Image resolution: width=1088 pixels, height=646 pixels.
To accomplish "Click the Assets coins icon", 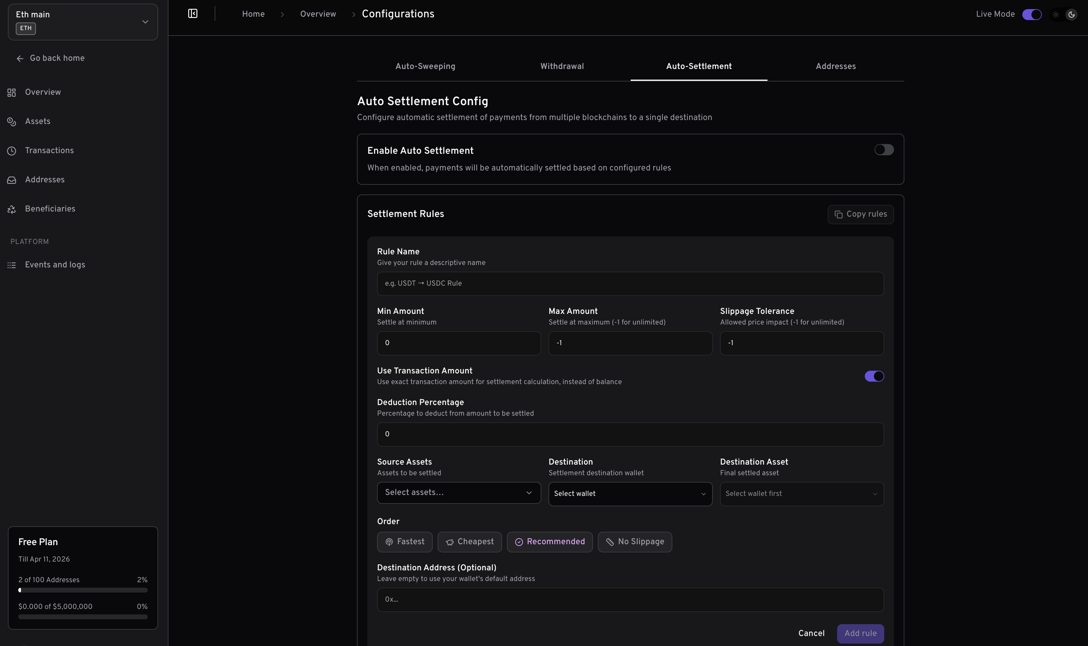I will pos(12,122).
